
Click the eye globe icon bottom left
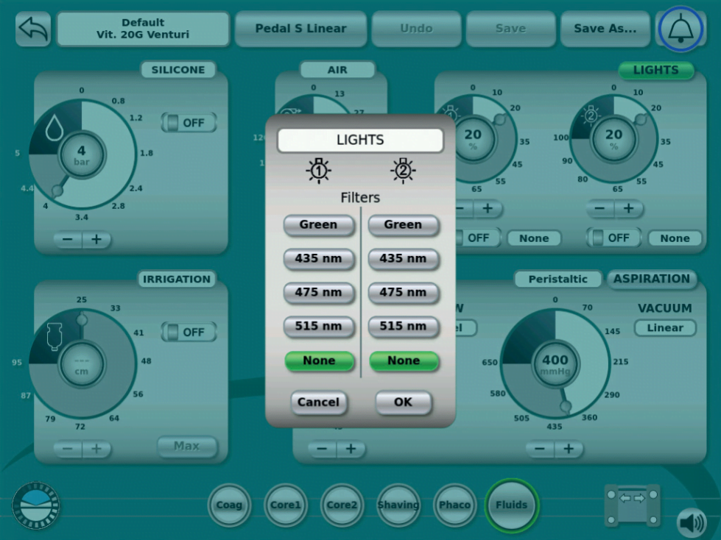tap(35, 505)
